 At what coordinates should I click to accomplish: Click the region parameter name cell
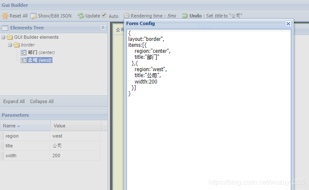(x=26, y=136)
